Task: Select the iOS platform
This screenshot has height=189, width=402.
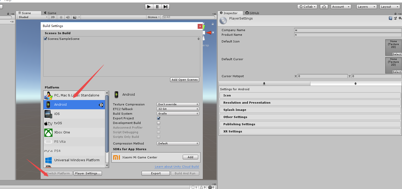Action: (x=74, y=114)
